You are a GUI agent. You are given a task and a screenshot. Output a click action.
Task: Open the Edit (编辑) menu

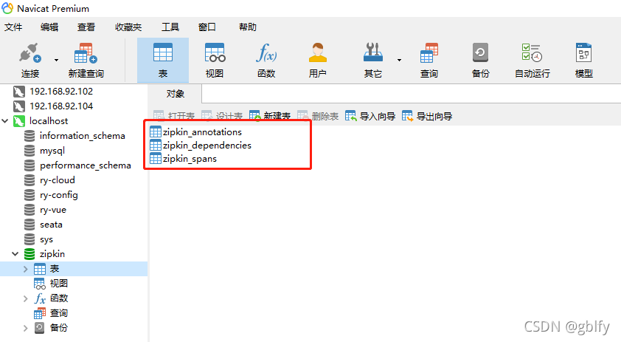[x=49, y=27]
